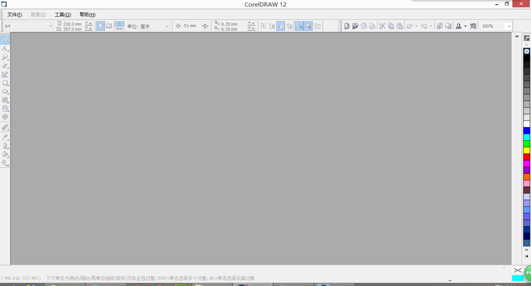The height and width of the screenshot is (286, 531).
Task: Toggle snap to guidelines
Action: tap(272, 26)
